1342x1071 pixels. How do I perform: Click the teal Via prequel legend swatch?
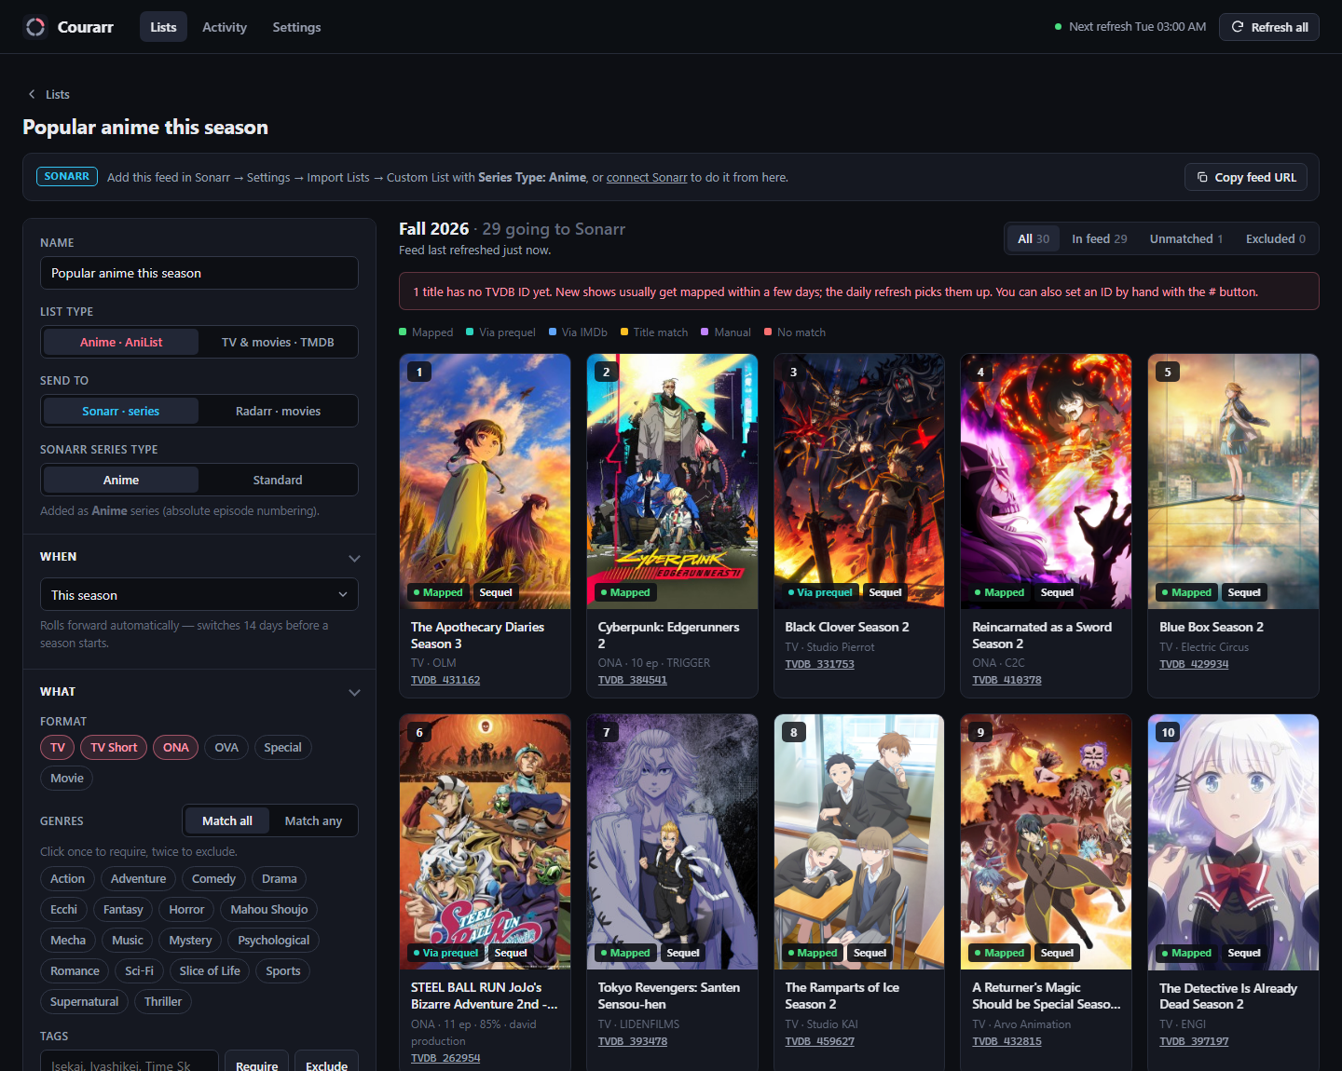point(470,332)
